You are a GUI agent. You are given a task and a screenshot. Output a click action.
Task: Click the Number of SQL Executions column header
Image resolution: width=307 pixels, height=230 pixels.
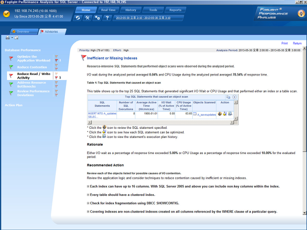(x=126, y=106)
